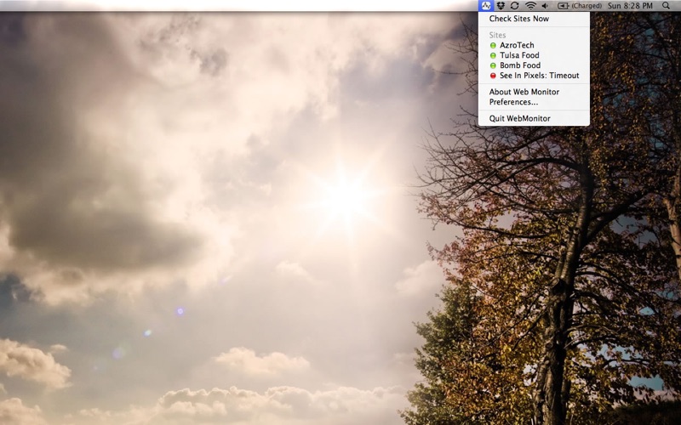Click the red status dot beside See In Pixels
681x425 pixels.
point(493,76)
